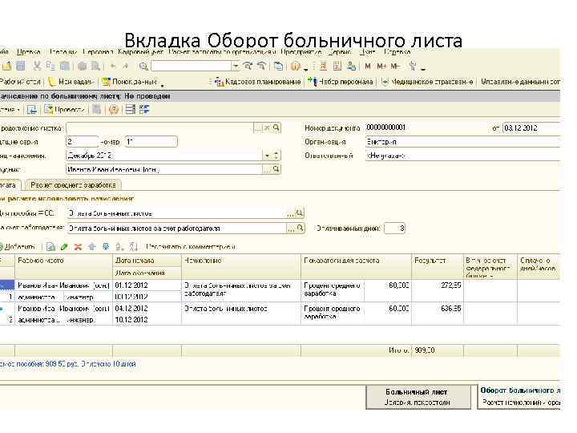Click the Больничный лист bottom button
Image resolution: width=577 pixels, height=433 pixels.
[x=418, y=397]
